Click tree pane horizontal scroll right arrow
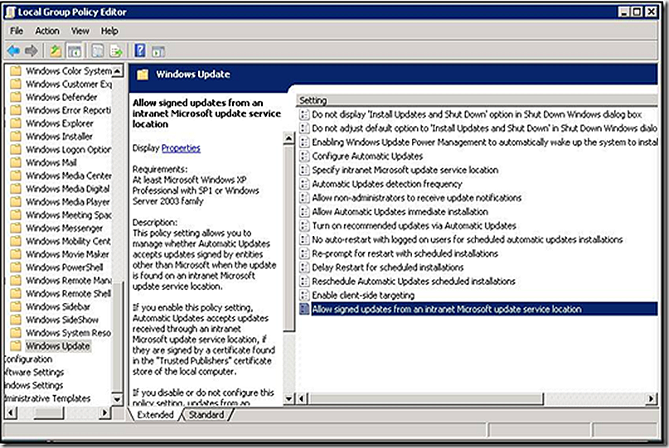669x448 pixels. [x=104, y=412]
